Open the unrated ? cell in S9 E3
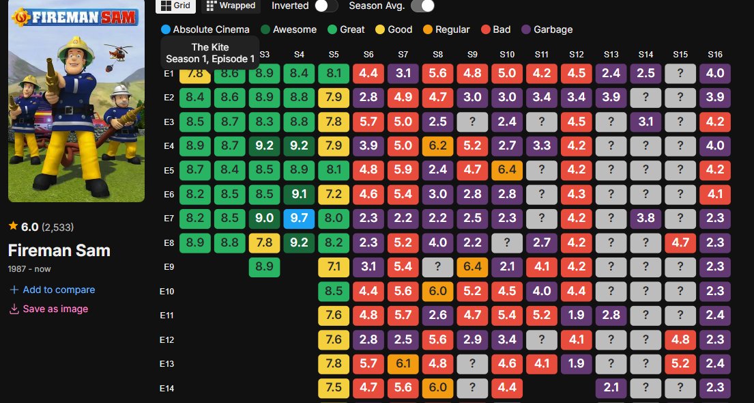Image resolution: width=754 pixels, height=403 pixels. [472, 122]
